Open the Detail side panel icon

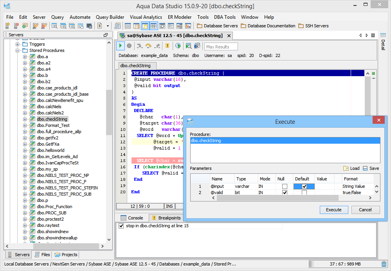pyautogui.click(x=383, y=35)
